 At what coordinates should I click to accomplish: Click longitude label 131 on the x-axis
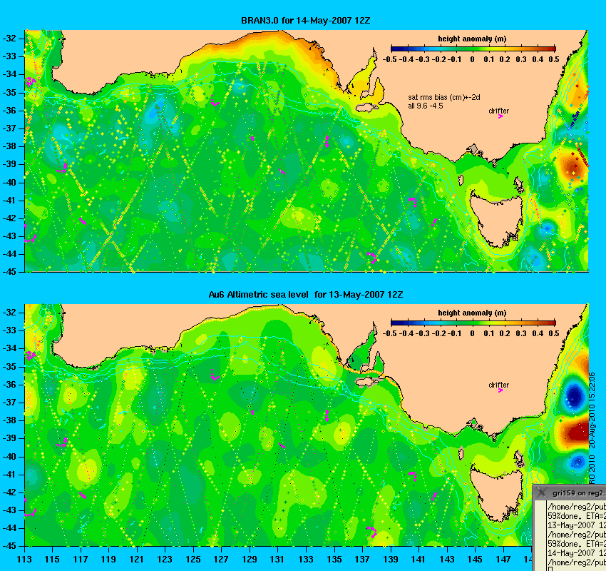point(277,560)
